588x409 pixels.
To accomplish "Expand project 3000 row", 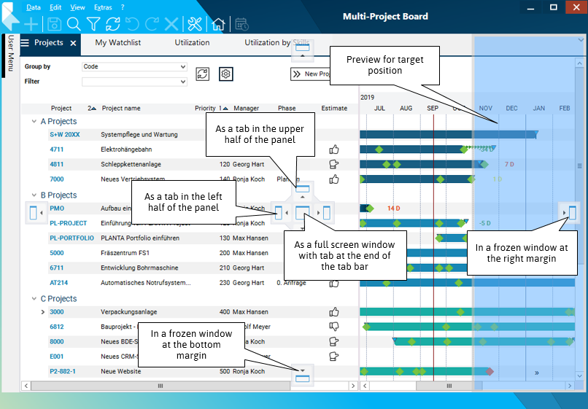I will pyautogui.click(x=43, y=312).
